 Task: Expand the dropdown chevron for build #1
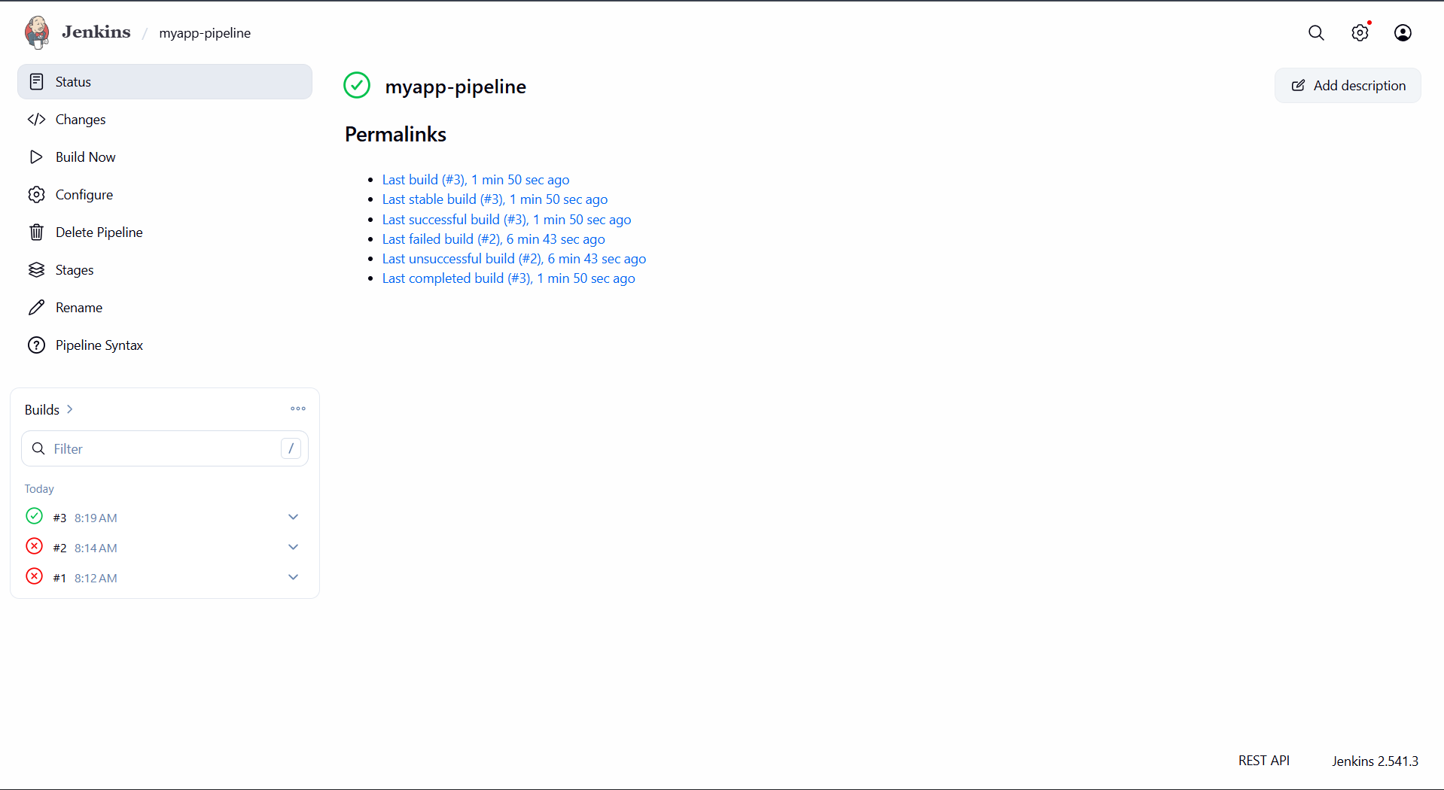click(294, 577)
